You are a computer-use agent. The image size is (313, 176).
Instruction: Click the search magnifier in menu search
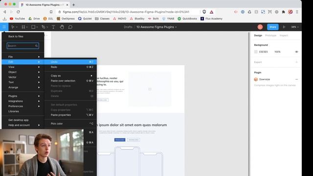click(x=36, y=46)
